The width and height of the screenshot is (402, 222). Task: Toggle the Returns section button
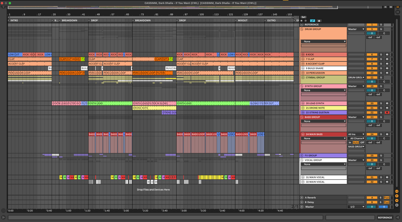[397, 196]
